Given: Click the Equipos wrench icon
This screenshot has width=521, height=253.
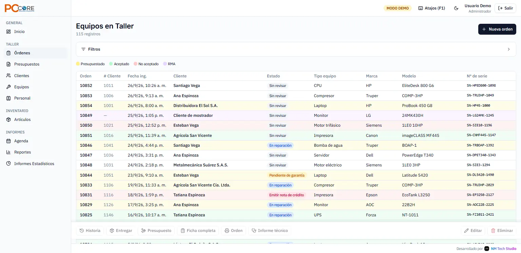Looking at the screenshot, I should click(8, 87).
